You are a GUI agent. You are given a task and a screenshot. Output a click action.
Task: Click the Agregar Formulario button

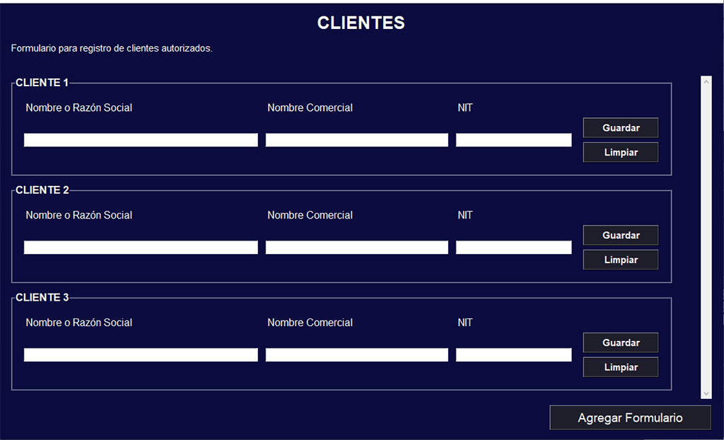coord(630,418)
